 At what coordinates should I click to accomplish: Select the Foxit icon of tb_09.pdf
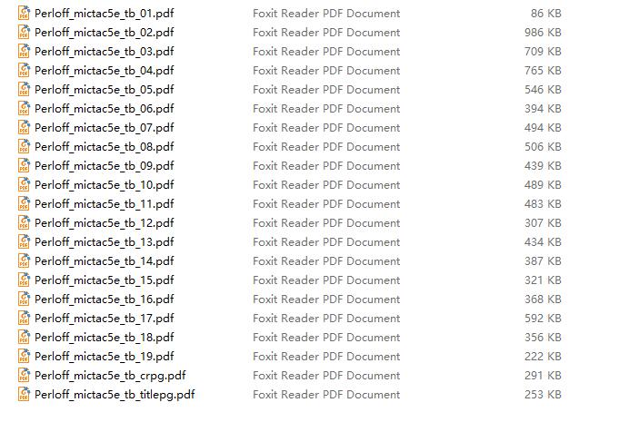tap(24, 165)
